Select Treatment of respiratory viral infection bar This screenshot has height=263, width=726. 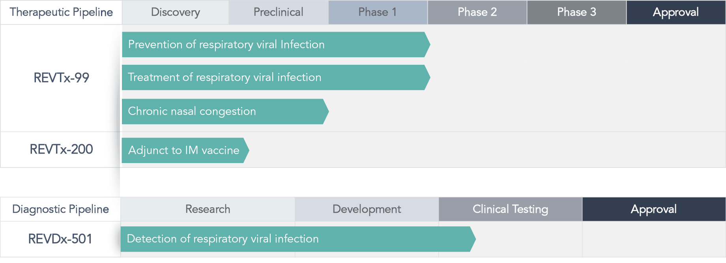[276, 77]
